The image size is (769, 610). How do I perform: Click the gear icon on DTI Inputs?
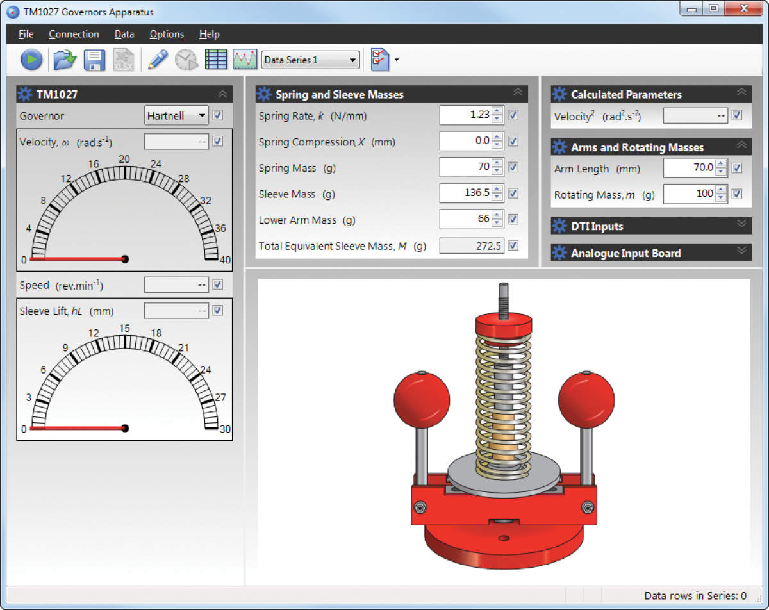pyautogui.click(x=559, y=226)
